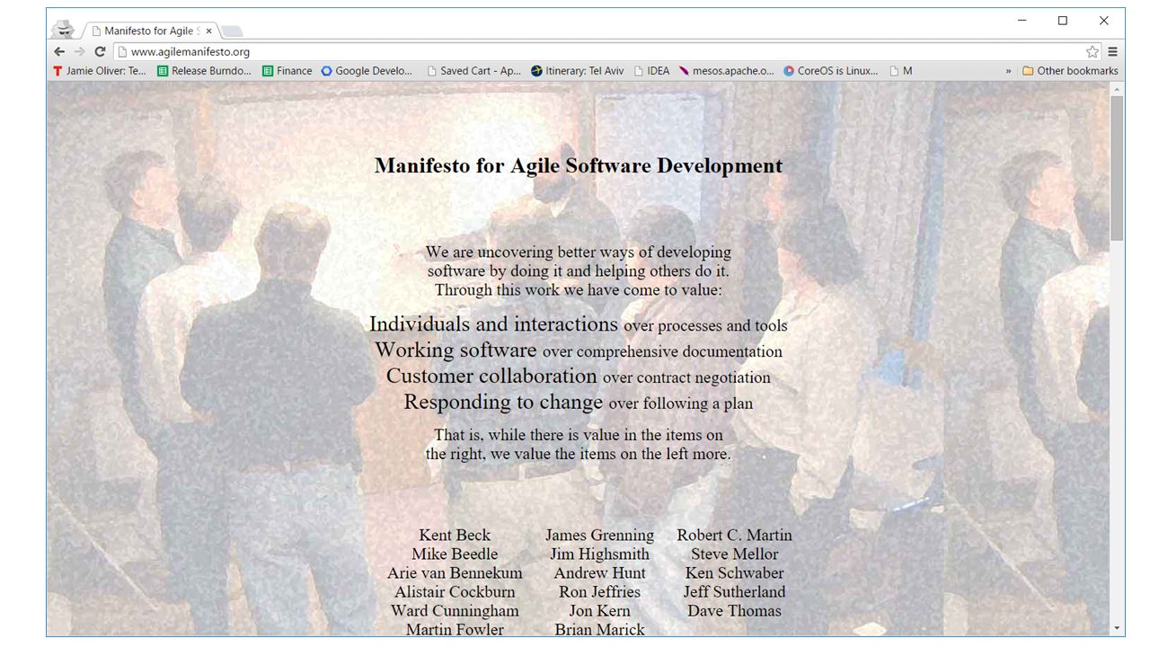Open a new tab
The height and width of the screenshot is (647, 1150).
(x=231, y=31)
